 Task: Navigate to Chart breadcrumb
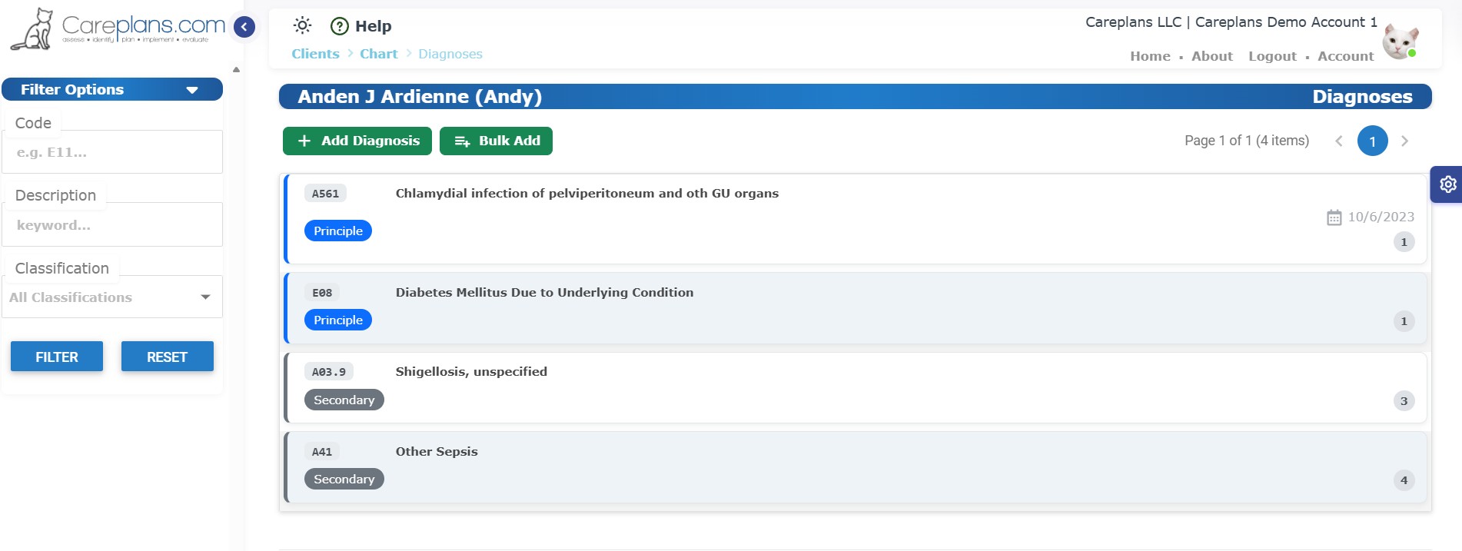pos(379,54)
